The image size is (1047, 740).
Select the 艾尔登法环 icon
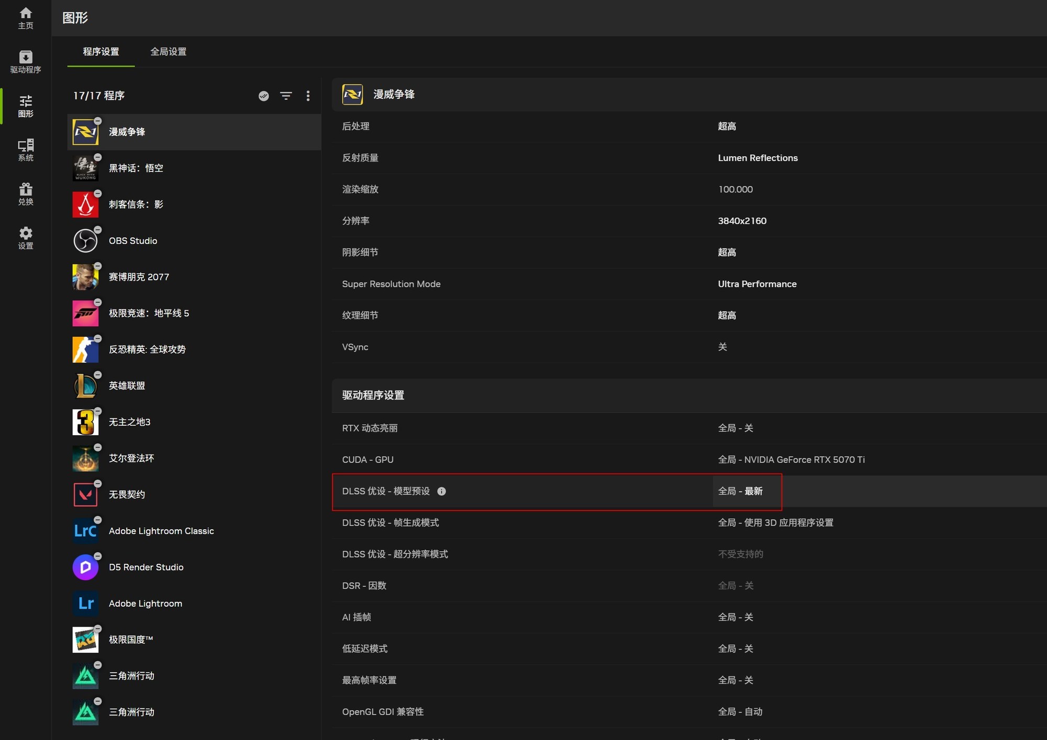85,458
